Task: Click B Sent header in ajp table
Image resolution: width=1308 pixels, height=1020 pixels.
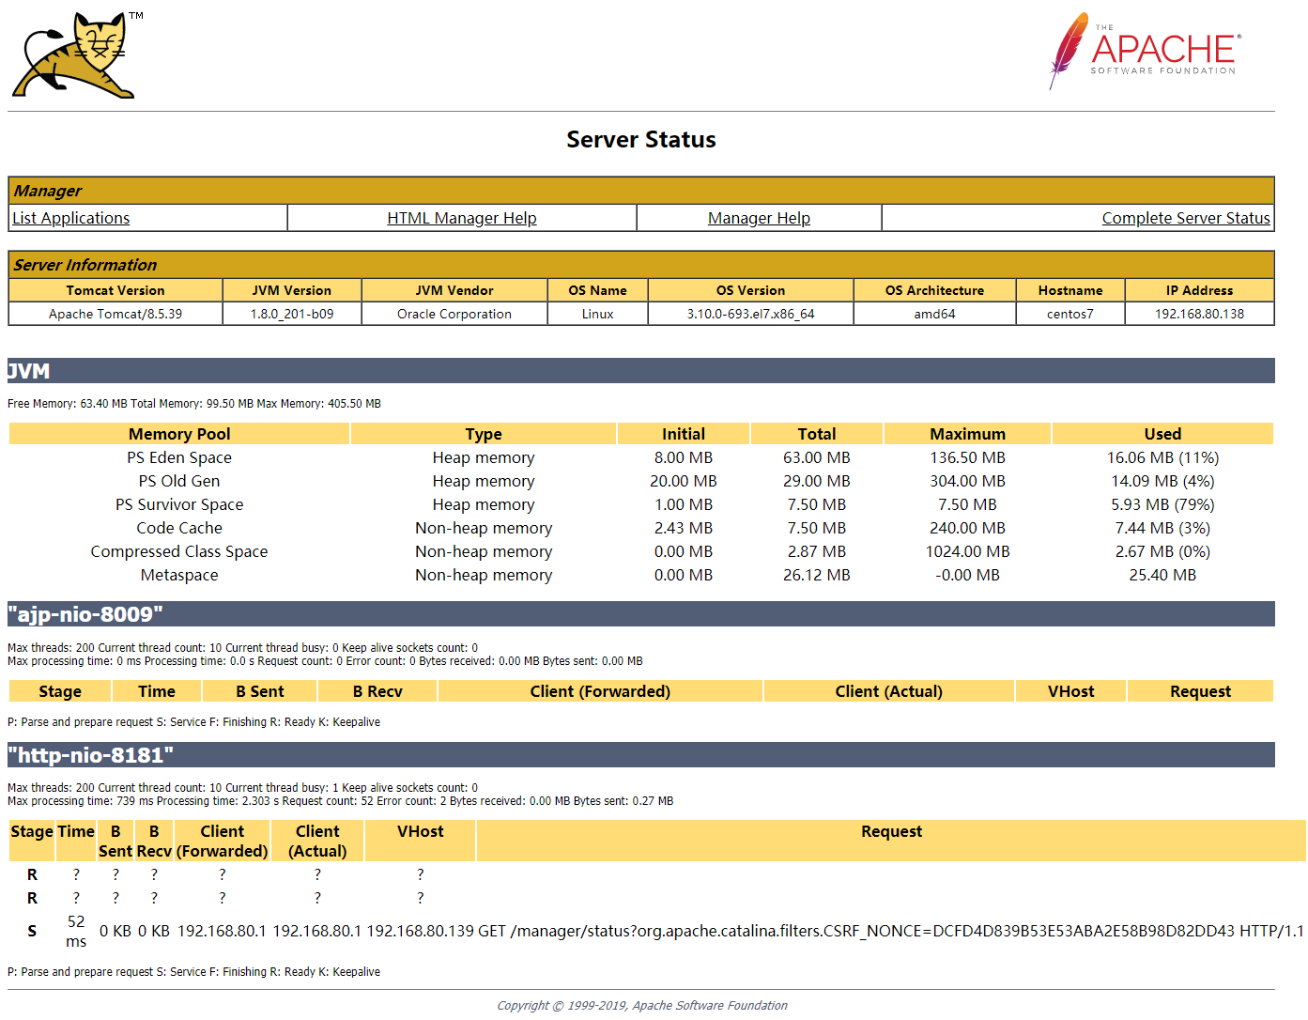Action: [260, 691]
